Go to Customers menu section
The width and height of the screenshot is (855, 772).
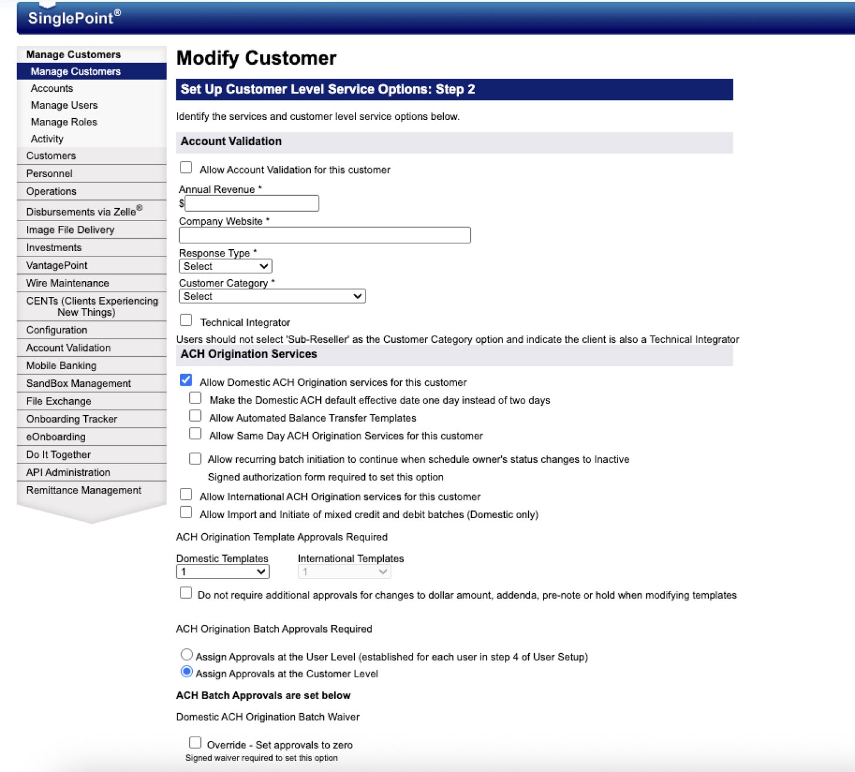tap(92, 156)
